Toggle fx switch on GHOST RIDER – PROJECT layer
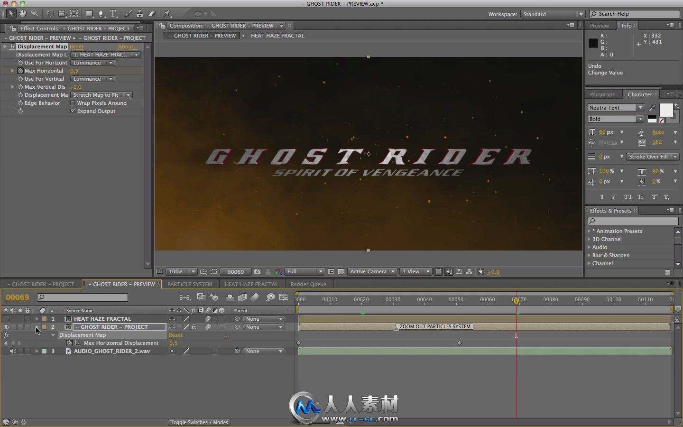The height and width of the screenshot is (427, 683). click(x=194, y=327)
